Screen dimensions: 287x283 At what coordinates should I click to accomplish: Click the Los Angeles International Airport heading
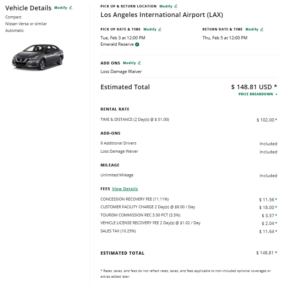coord(161,15)
